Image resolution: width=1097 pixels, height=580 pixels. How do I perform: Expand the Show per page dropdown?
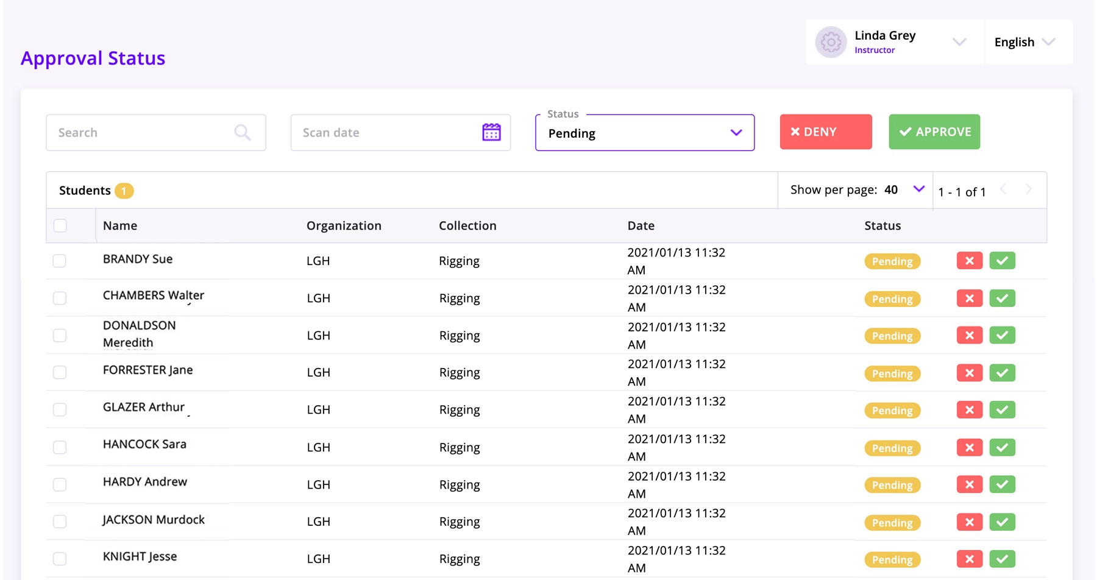pos(918,189)
